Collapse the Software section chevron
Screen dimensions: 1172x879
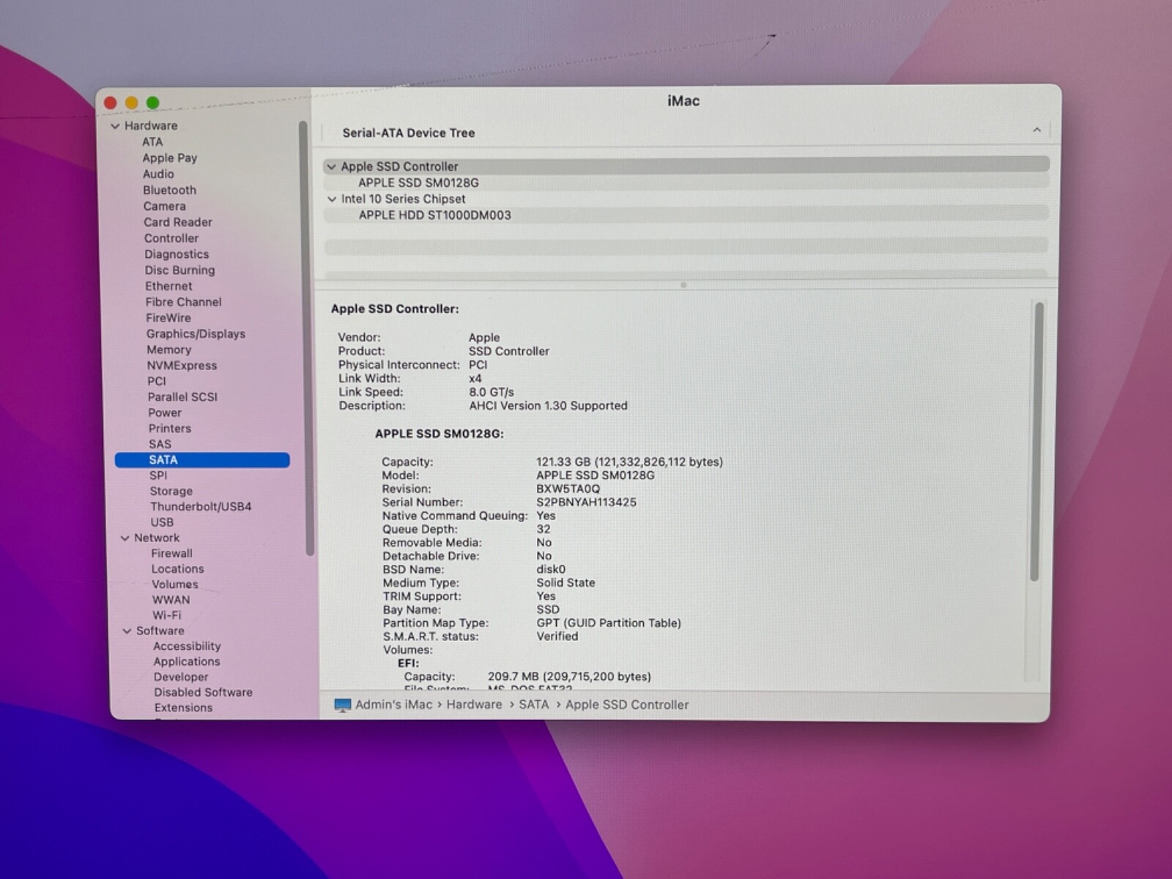point(127,631)
